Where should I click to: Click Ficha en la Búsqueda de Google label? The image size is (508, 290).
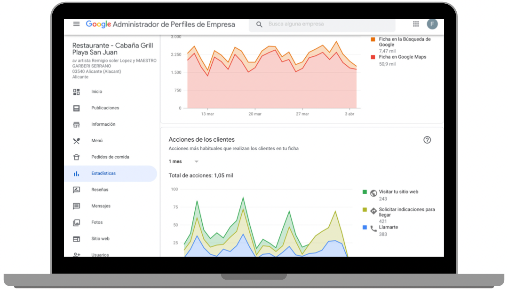[405, 42]
